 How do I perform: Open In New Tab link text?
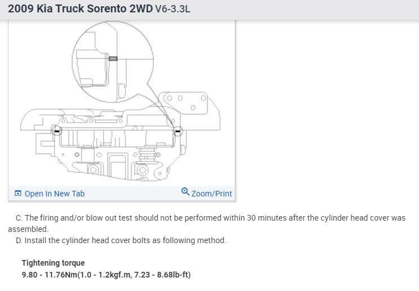pyautogui.click(x=55, y=194)
